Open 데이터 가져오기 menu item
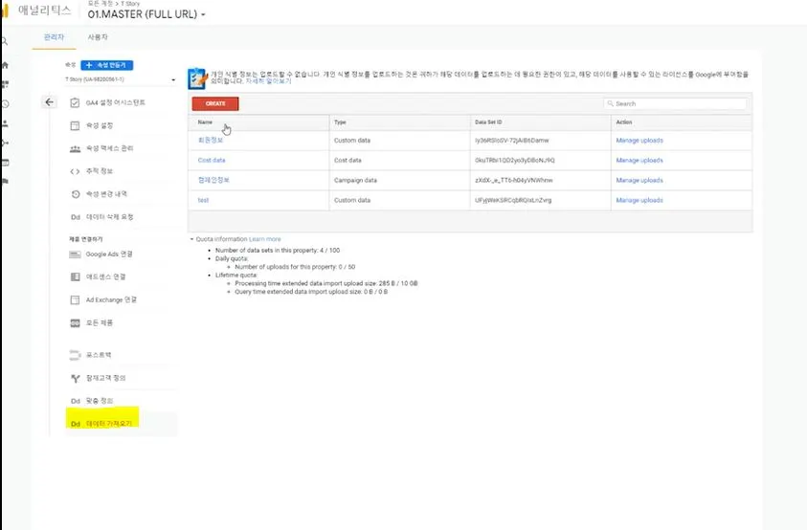 (109, 424)
